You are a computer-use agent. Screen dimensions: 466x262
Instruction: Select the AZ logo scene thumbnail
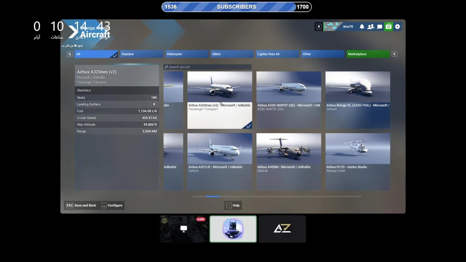pyautogui.click(x=282, y=229)
